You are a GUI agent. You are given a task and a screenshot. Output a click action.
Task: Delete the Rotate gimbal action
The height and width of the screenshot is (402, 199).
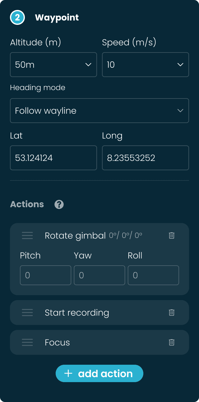[171, 235]
